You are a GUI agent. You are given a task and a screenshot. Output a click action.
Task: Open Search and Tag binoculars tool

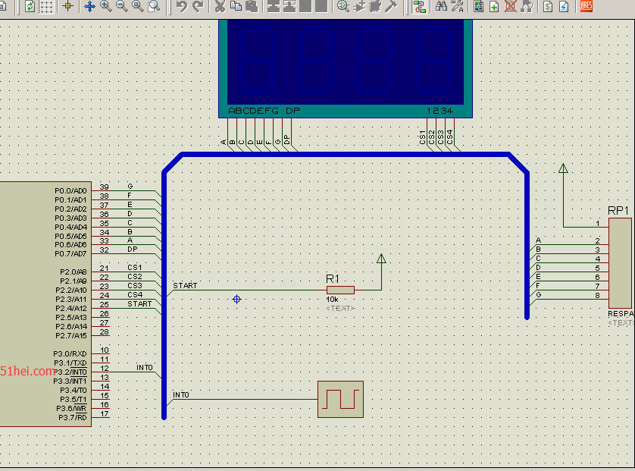point(440,7)
